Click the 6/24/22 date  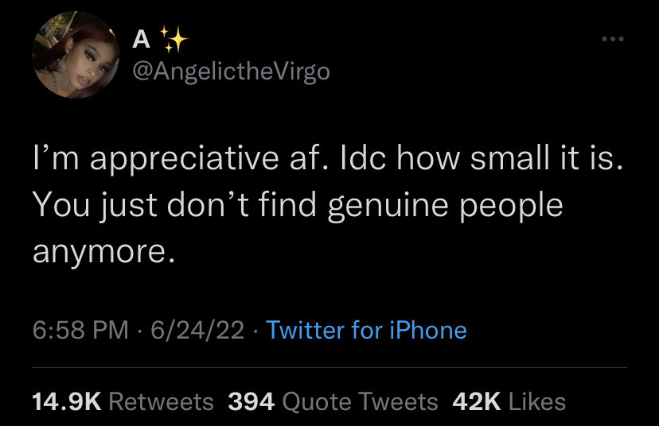click(x=197, y=330)
